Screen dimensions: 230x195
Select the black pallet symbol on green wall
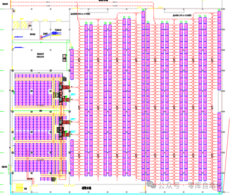[65, 58]
